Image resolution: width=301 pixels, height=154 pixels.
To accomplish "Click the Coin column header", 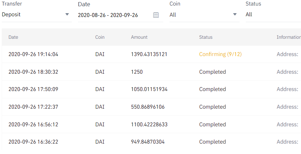I will (100, 37).
